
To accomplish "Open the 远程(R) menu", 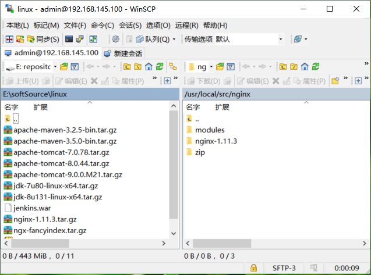I will point(187,25).
